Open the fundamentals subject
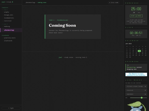This screenshot has height=111, width=149. [x=9, y=18]
